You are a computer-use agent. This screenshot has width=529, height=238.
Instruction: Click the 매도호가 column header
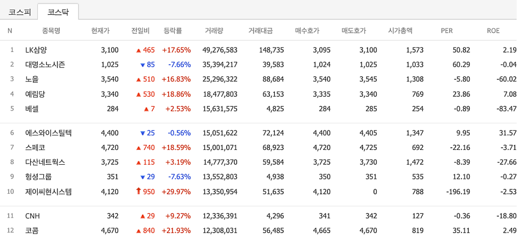(354, 31)
